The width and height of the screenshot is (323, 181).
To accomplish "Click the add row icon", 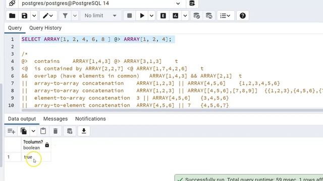I will (11, 131).
